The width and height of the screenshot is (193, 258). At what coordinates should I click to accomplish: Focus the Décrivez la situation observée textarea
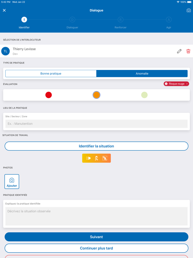96,216
